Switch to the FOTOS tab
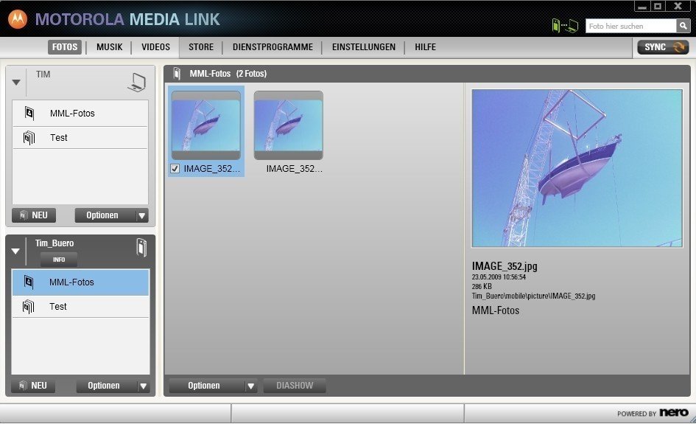Viewport: 696px width, 424px height. [65, 47]
